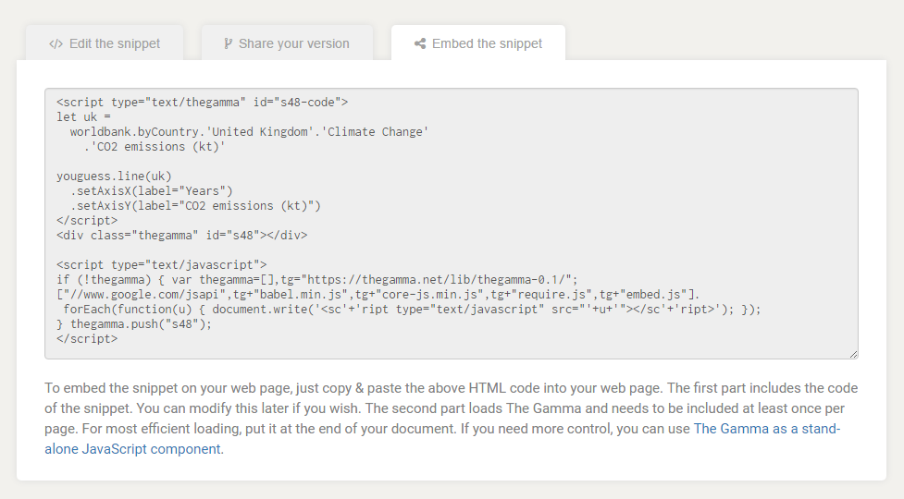Click the line .'CO2 emissions (kt)'
Viewport: 904px width, 499px height.
point(155,147)
